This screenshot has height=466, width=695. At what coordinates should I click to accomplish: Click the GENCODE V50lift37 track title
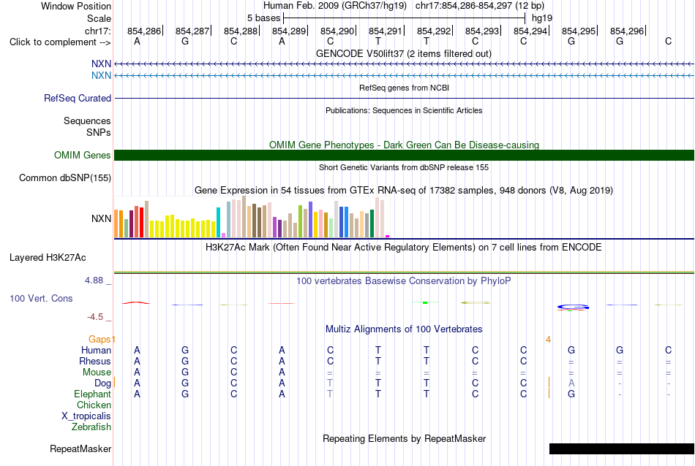(x=404, y=53)
